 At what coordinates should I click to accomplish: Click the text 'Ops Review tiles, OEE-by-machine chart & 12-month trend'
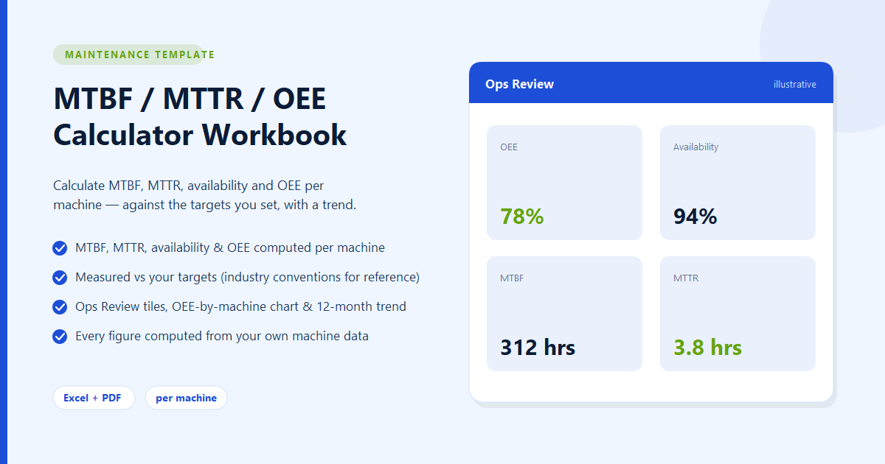click(240, 307)
